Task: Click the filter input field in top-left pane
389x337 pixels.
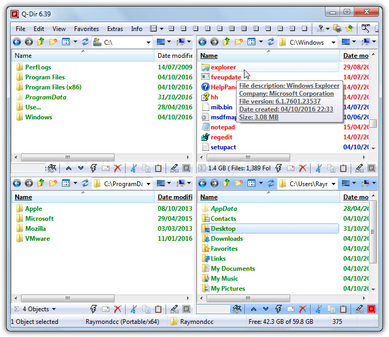Action: (28, 168)
